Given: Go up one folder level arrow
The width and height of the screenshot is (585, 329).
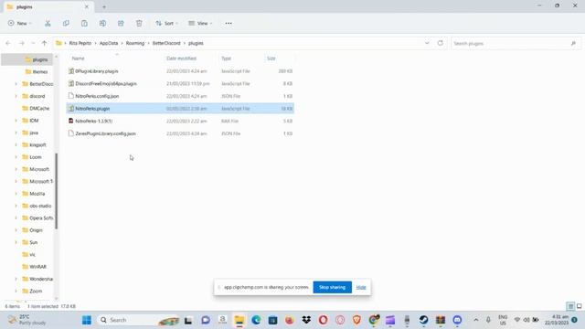Looking at the screenshot, I should click(45, 43).
